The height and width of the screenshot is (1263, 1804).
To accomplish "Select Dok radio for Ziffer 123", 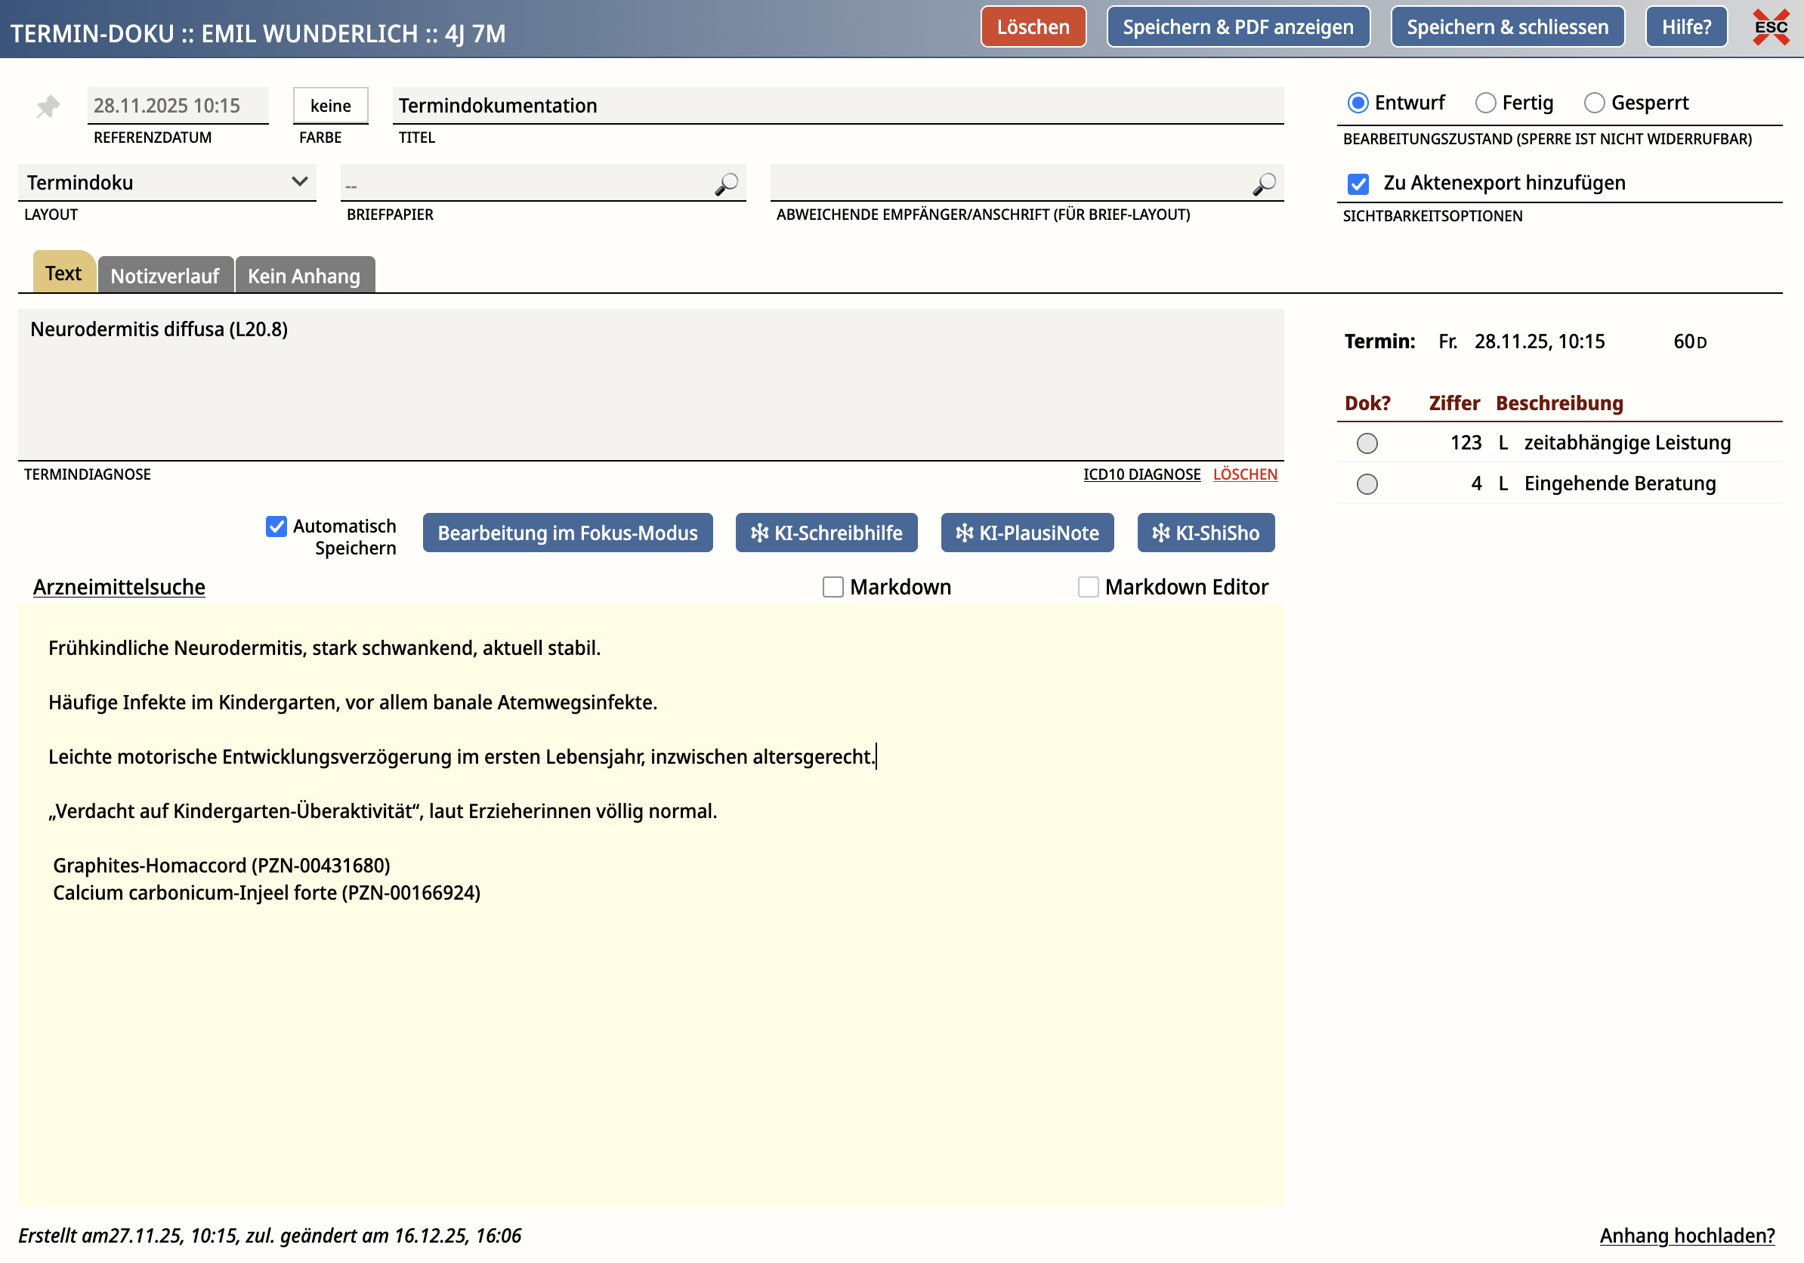I will coord(1367,443).
